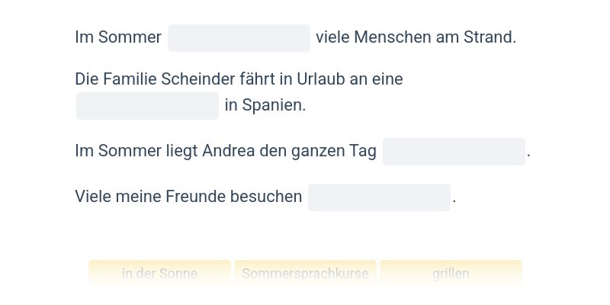
Task: Click the text "in Spanien."
Action: pos(265,106)
